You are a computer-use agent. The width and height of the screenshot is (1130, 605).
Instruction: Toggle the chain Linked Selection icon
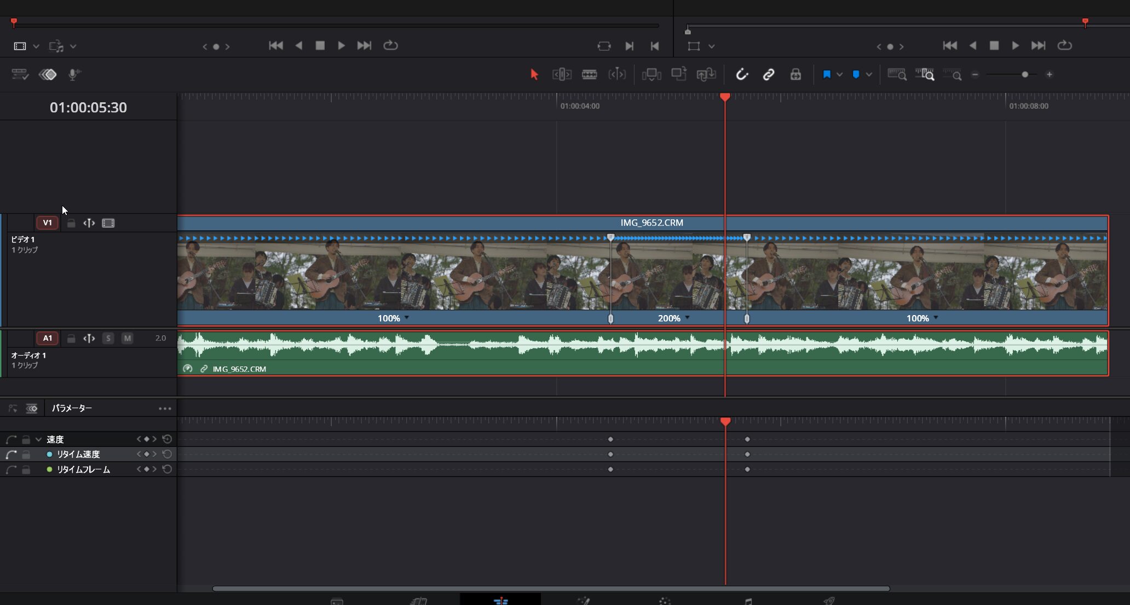click(769, 74)
